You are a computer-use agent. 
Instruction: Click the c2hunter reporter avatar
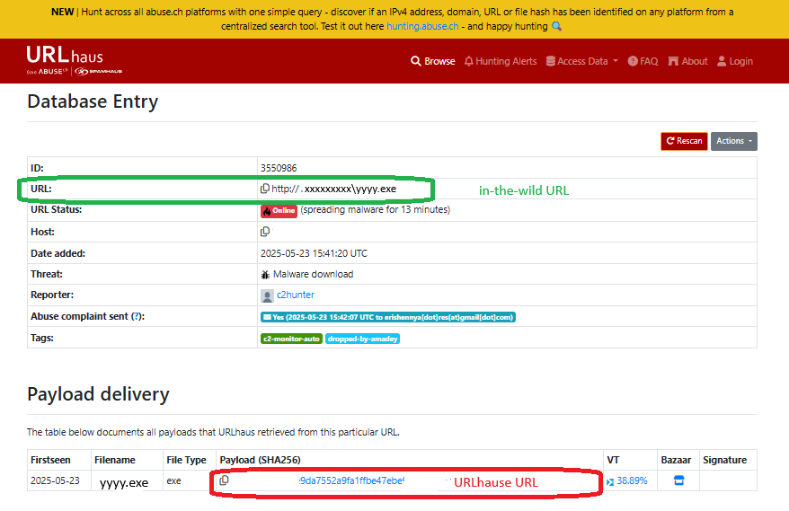point(267,295)
